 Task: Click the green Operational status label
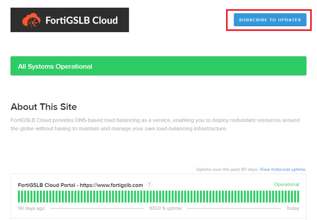tap(286, 184)
